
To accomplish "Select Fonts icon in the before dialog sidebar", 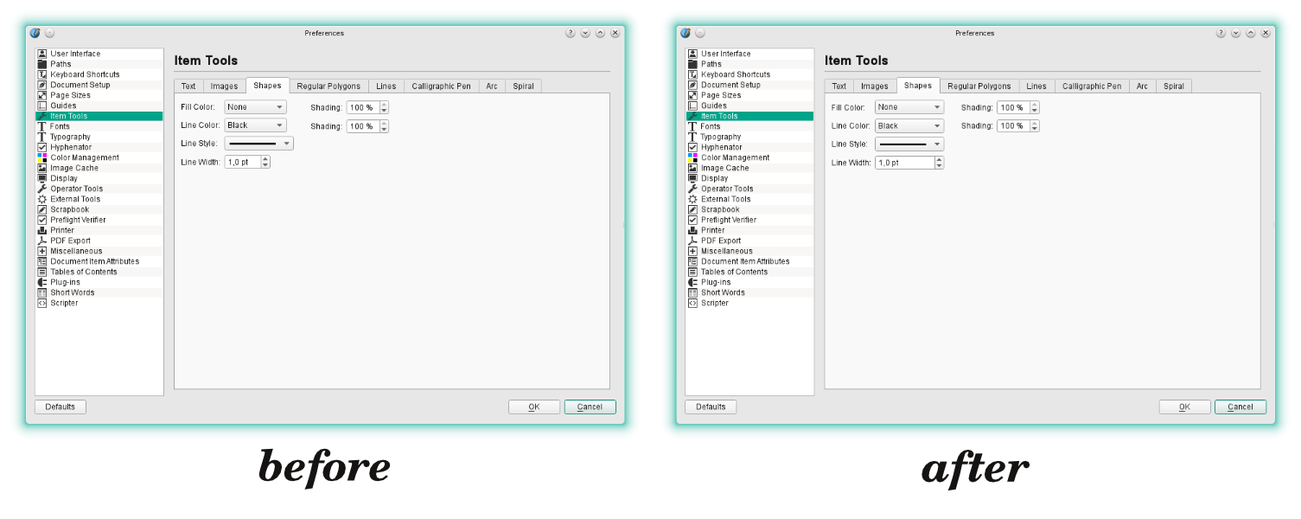I will (41, 126).
